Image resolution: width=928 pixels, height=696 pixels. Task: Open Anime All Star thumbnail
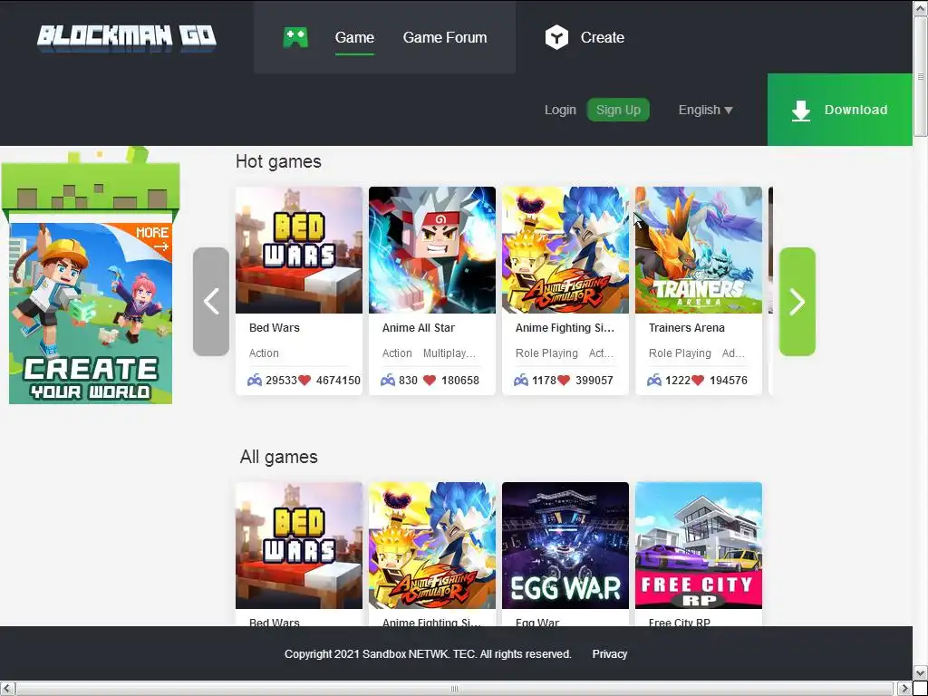tap(432, 250)
